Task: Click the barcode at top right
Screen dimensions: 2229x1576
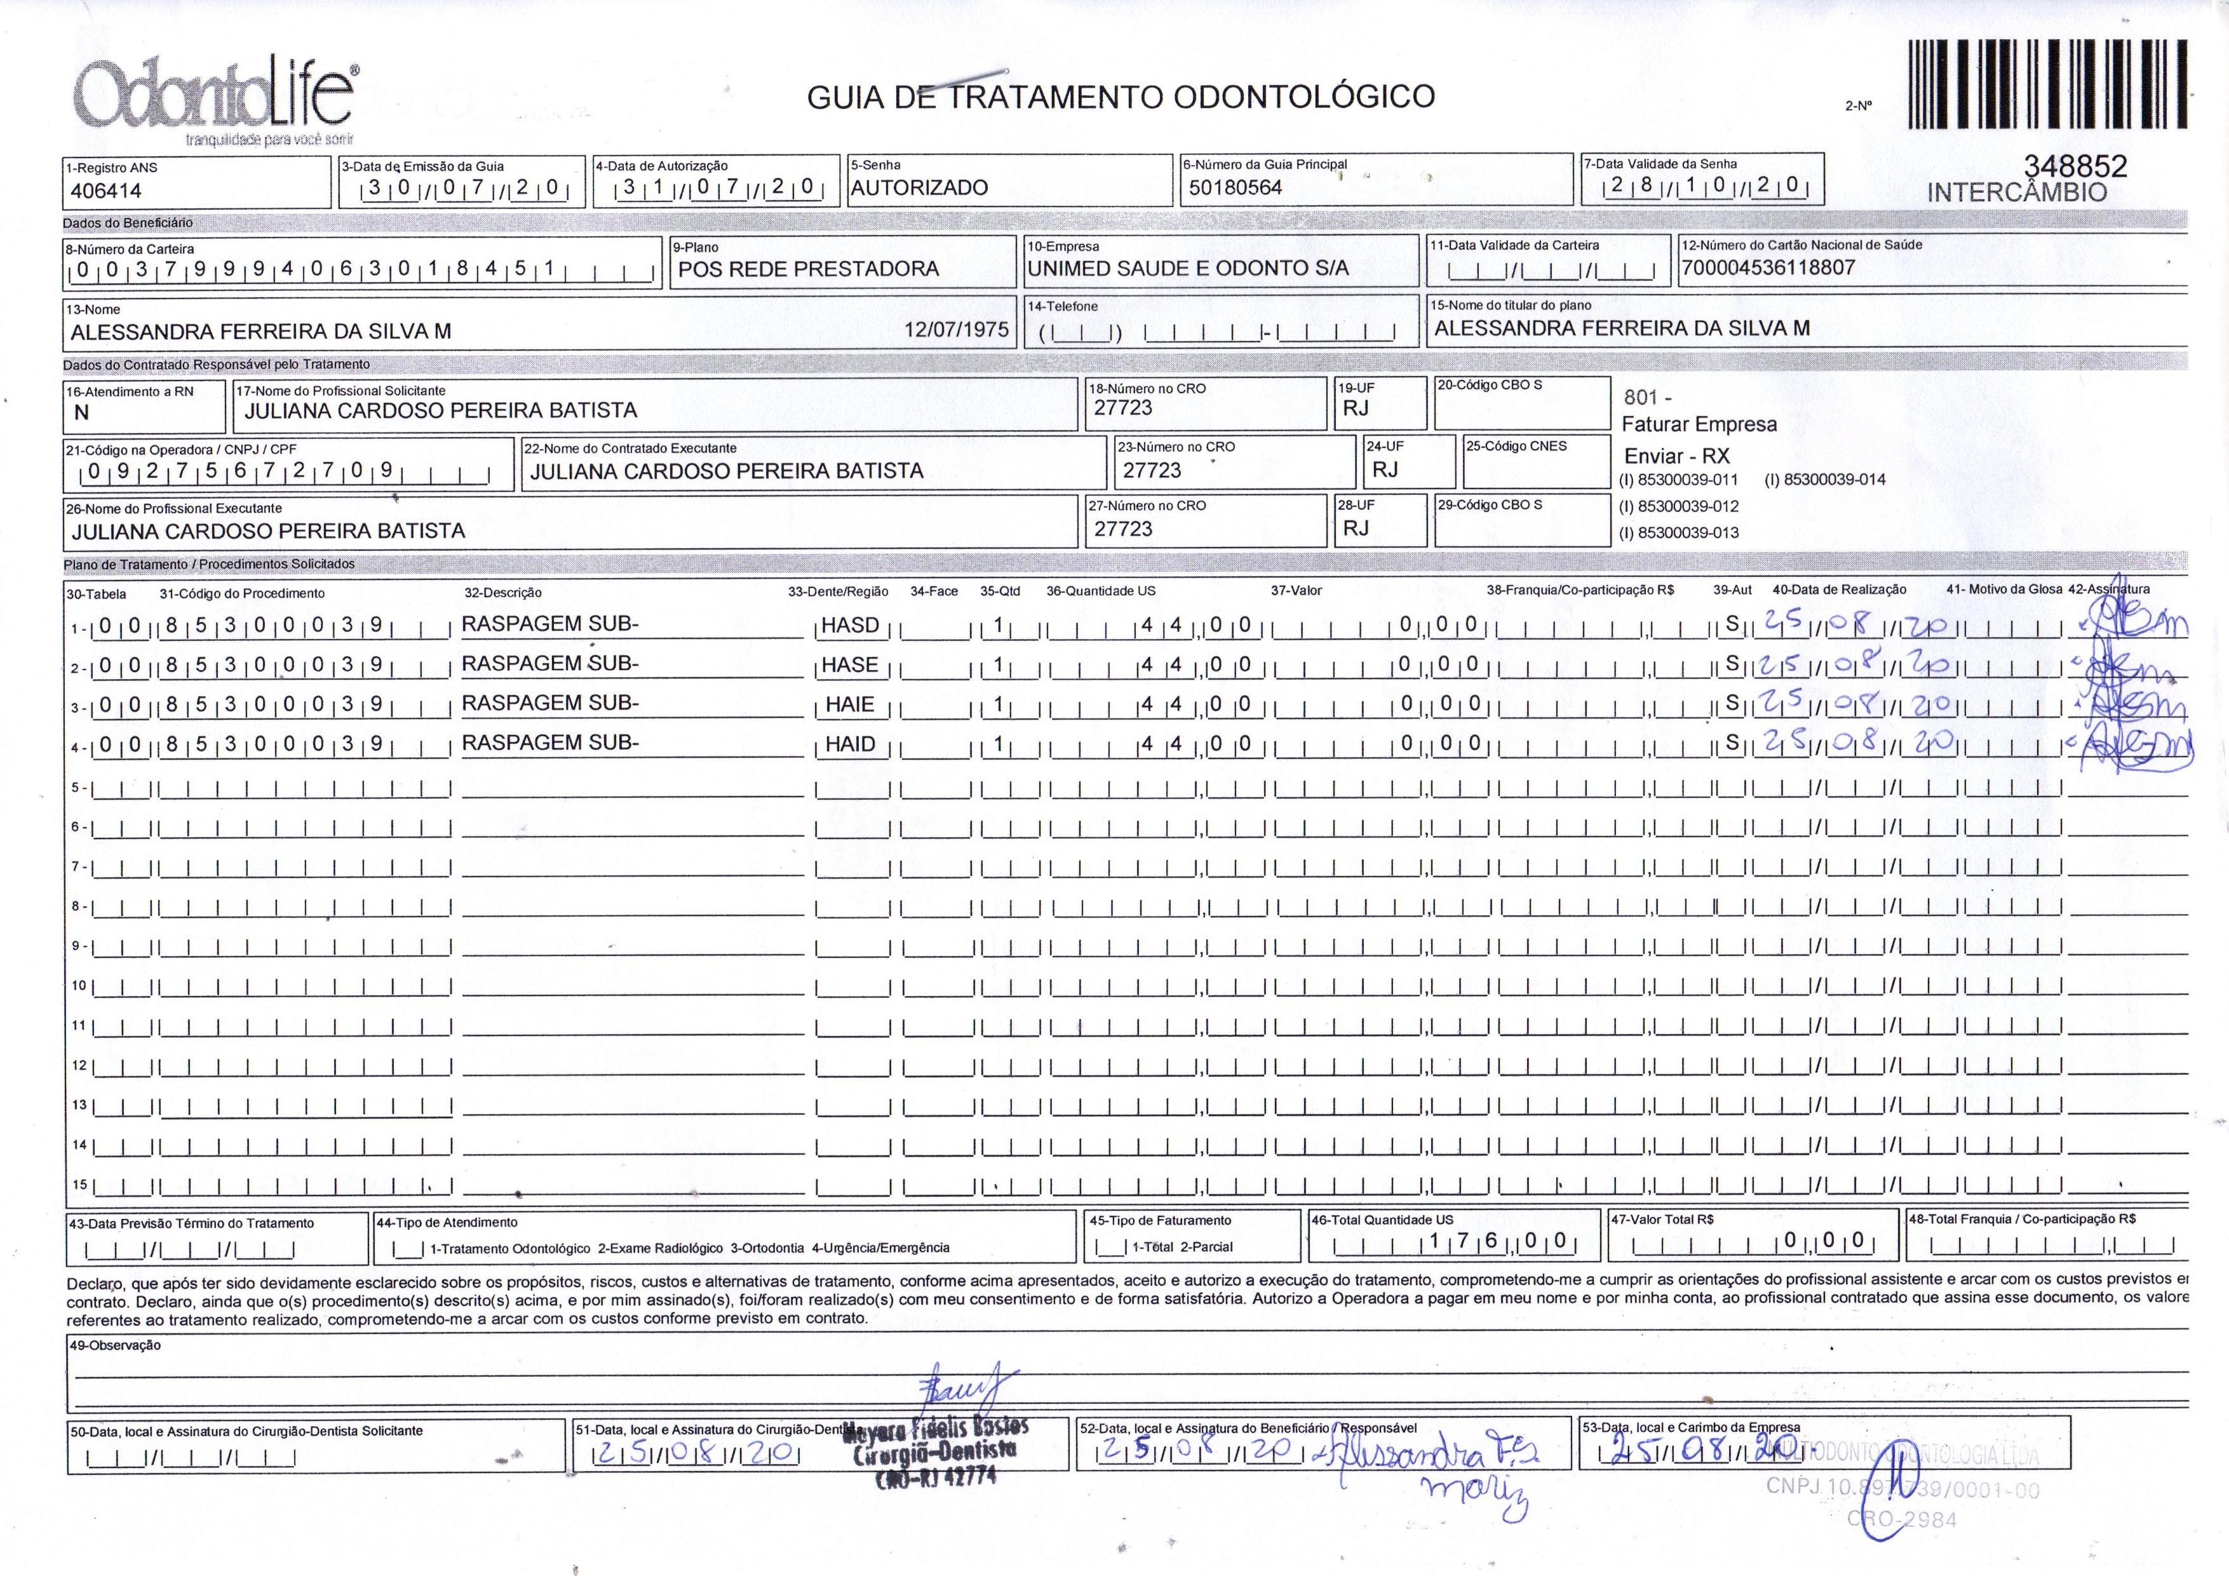Action: coord(2047,84)
